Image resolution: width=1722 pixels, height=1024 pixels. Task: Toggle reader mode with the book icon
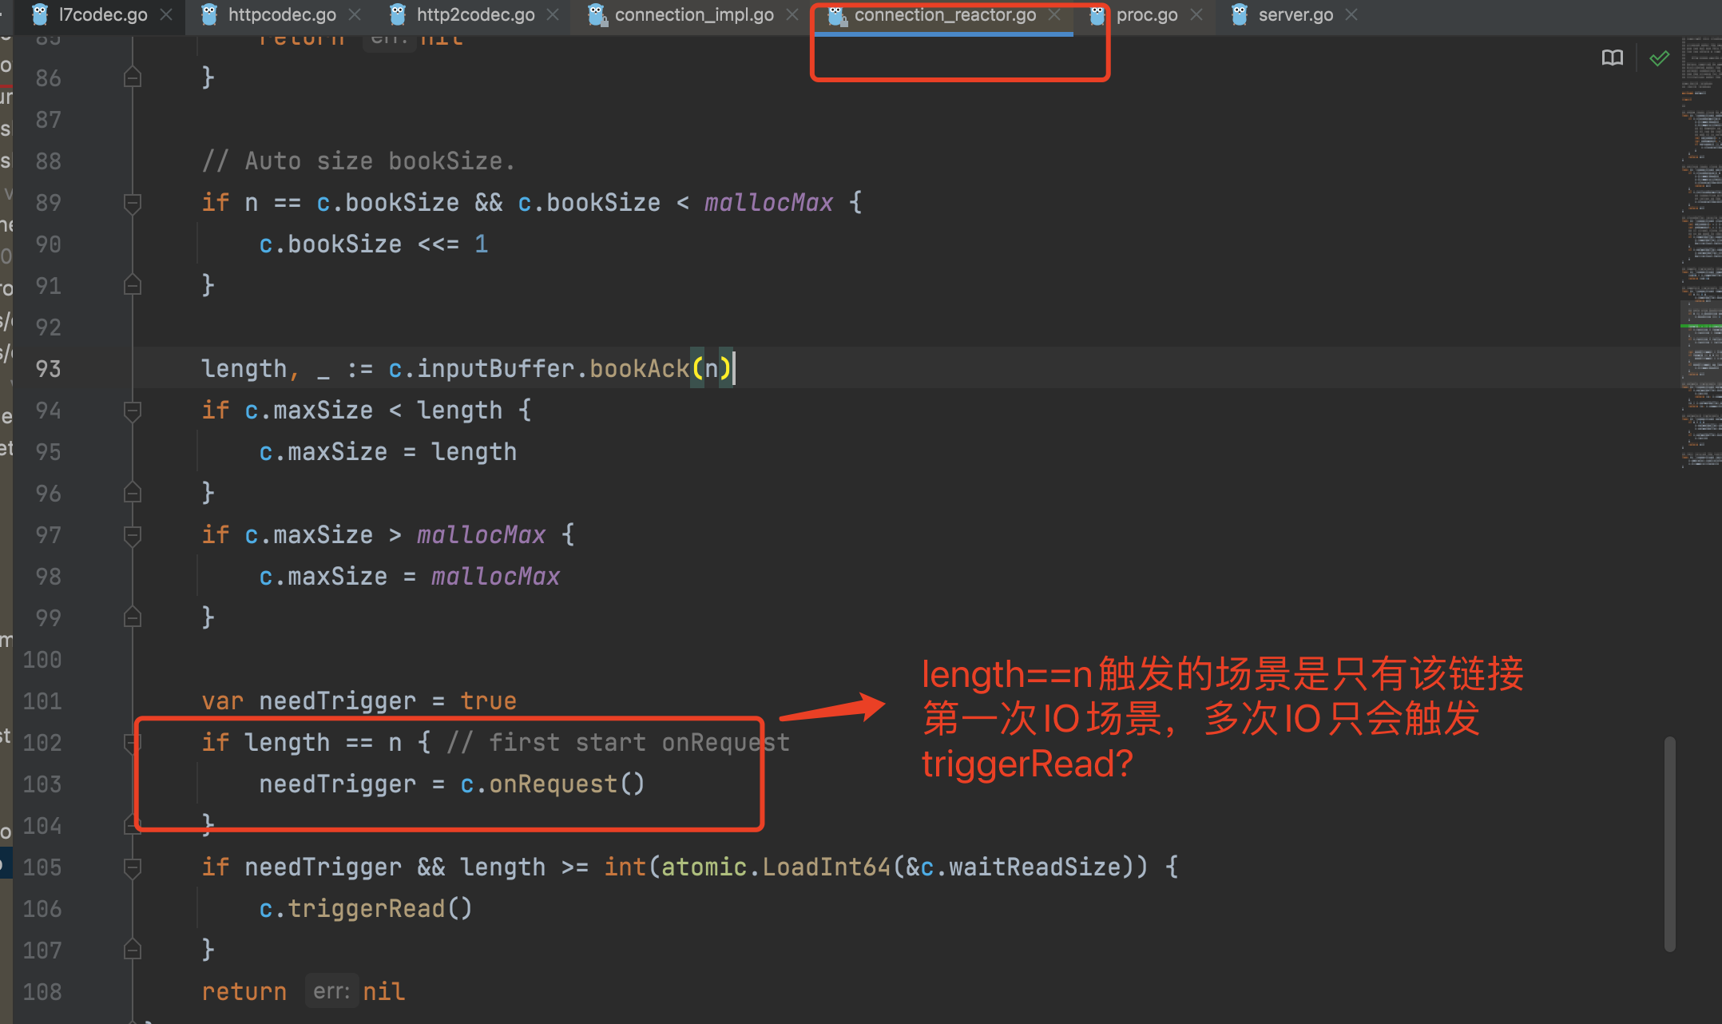[x=1612, y=58]
